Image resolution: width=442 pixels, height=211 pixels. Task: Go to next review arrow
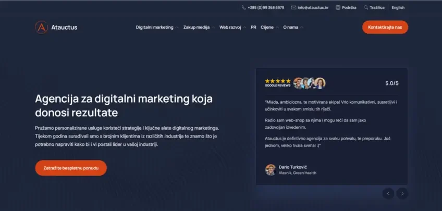[x=402, y=193]
